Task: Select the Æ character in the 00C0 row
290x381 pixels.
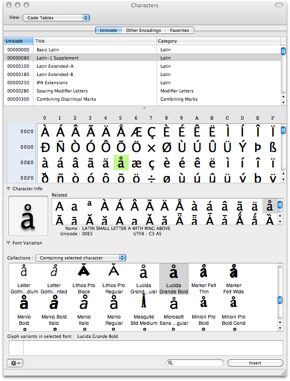Action: (136, 132)
